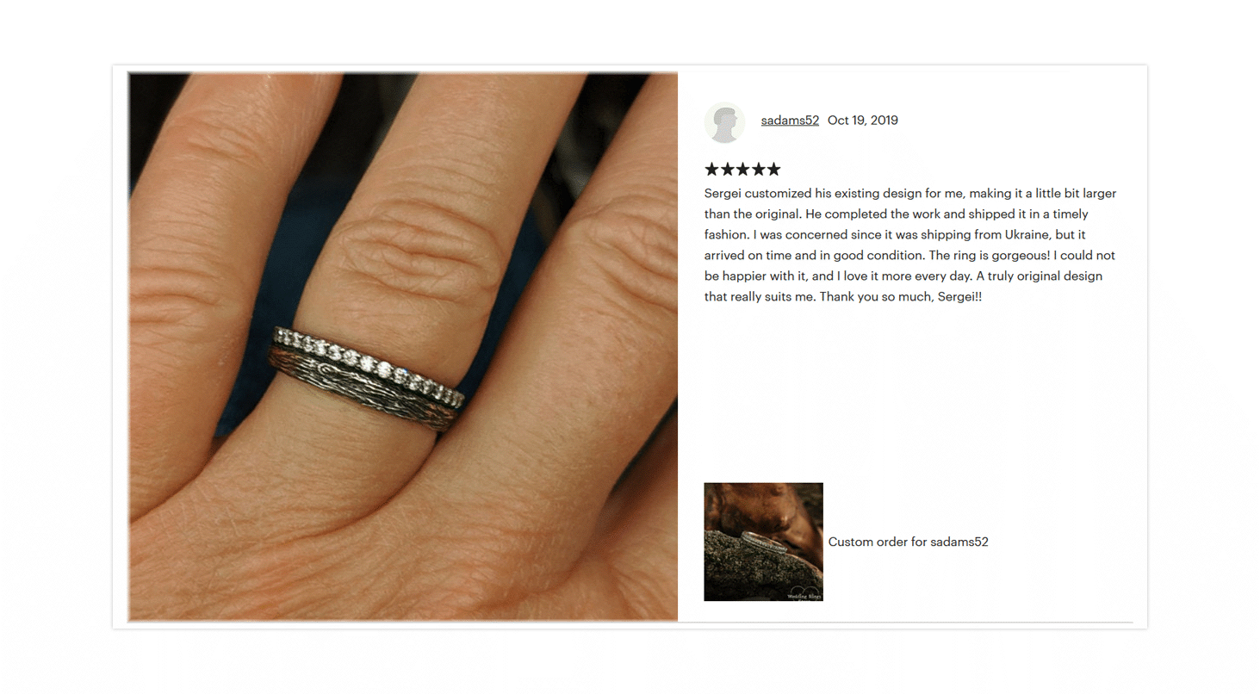This screenshot has height=694, width=1260.
Task: Click "The ring is gorgeous!" sentence
Action: 989,256
